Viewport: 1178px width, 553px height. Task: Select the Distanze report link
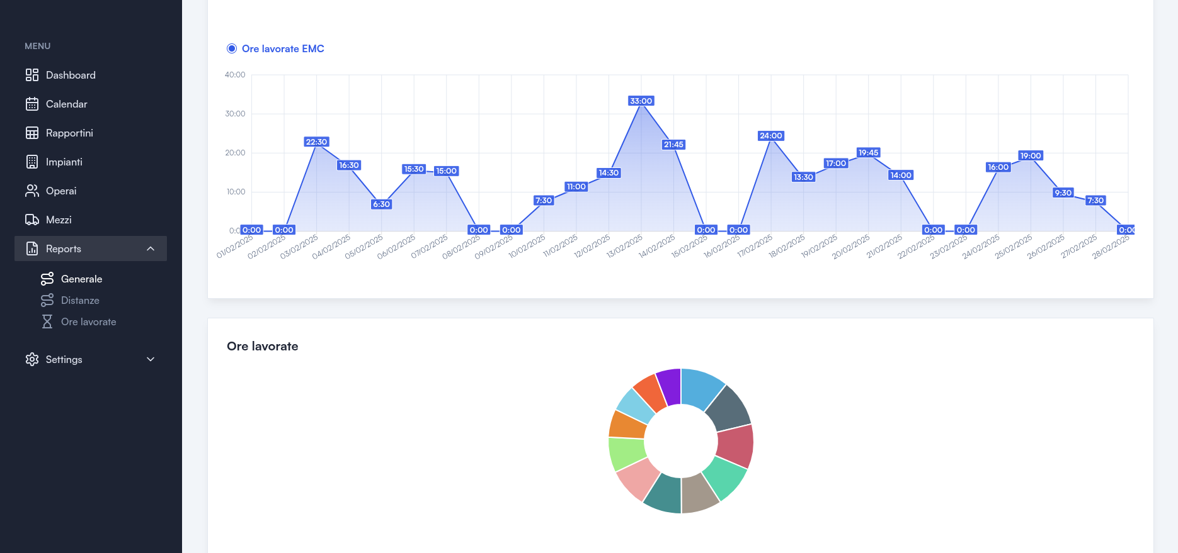[x=80, y=300]
